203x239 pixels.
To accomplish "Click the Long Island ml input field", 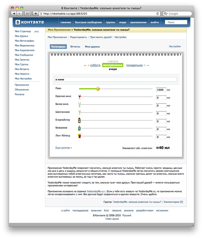I will point(161,137).
